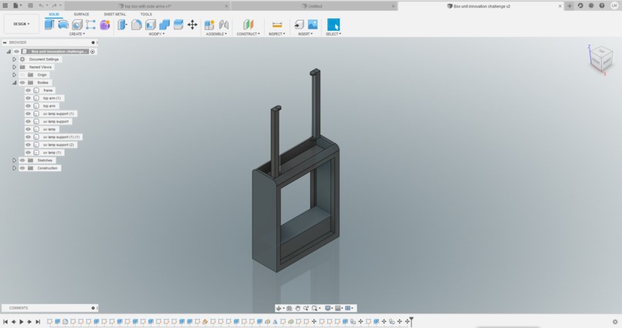Open the Design workspace dropdown

(22, 24)
